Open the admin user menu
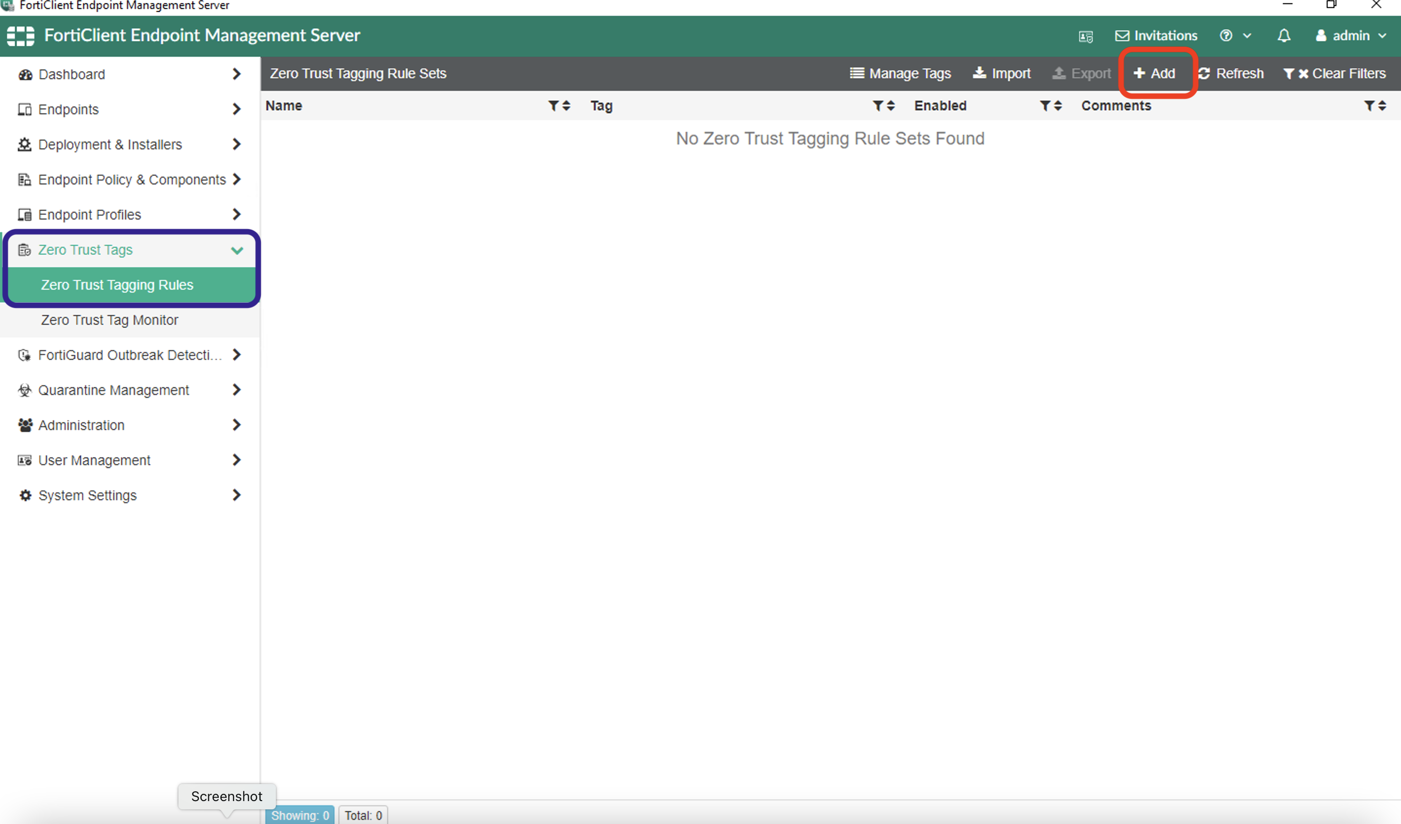The width and height of the screenshot is (1401, 824). tap(1350, 36)
